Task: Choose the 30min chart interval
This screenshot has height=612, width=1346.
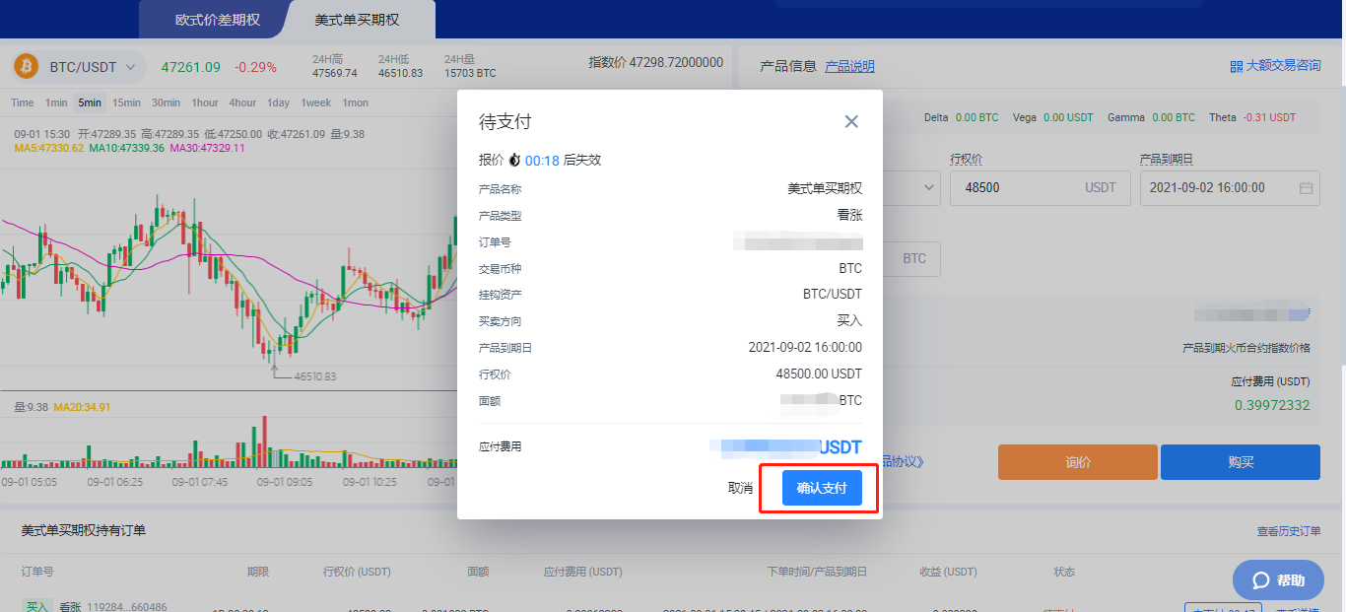Action: (x=166, y=102)
